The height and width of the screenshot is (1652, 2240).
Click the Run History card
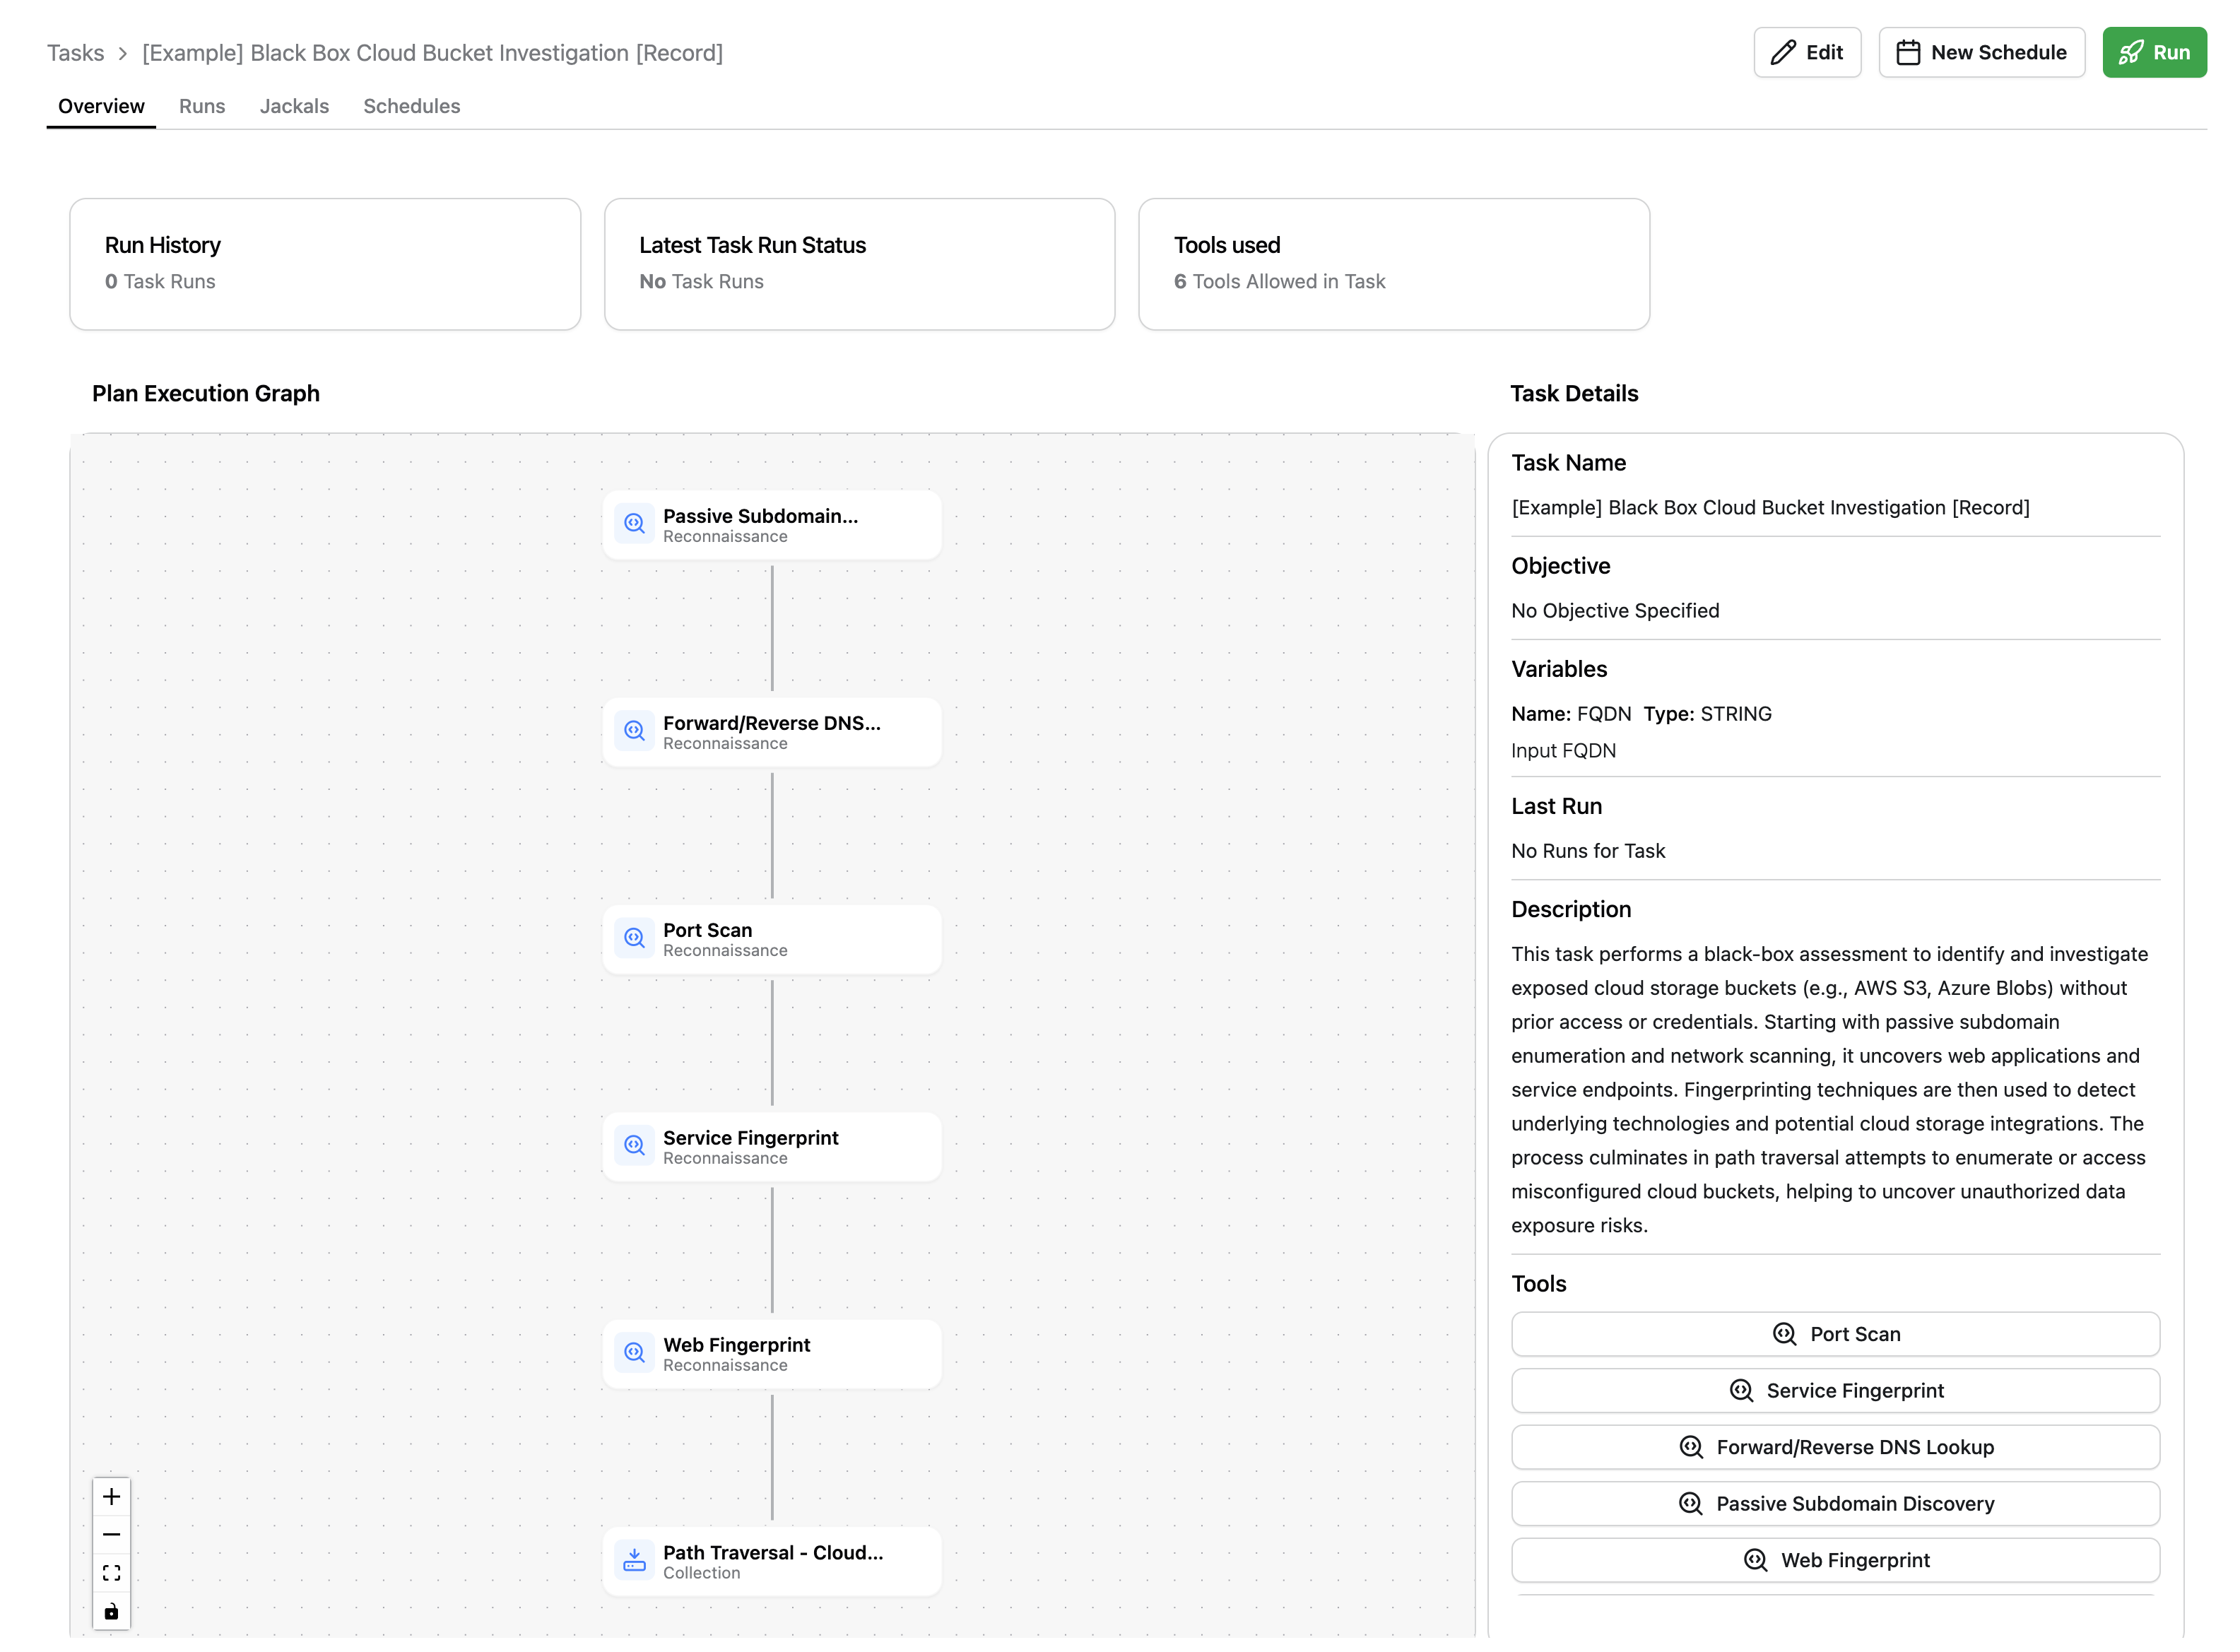click(x=325, y=264)
